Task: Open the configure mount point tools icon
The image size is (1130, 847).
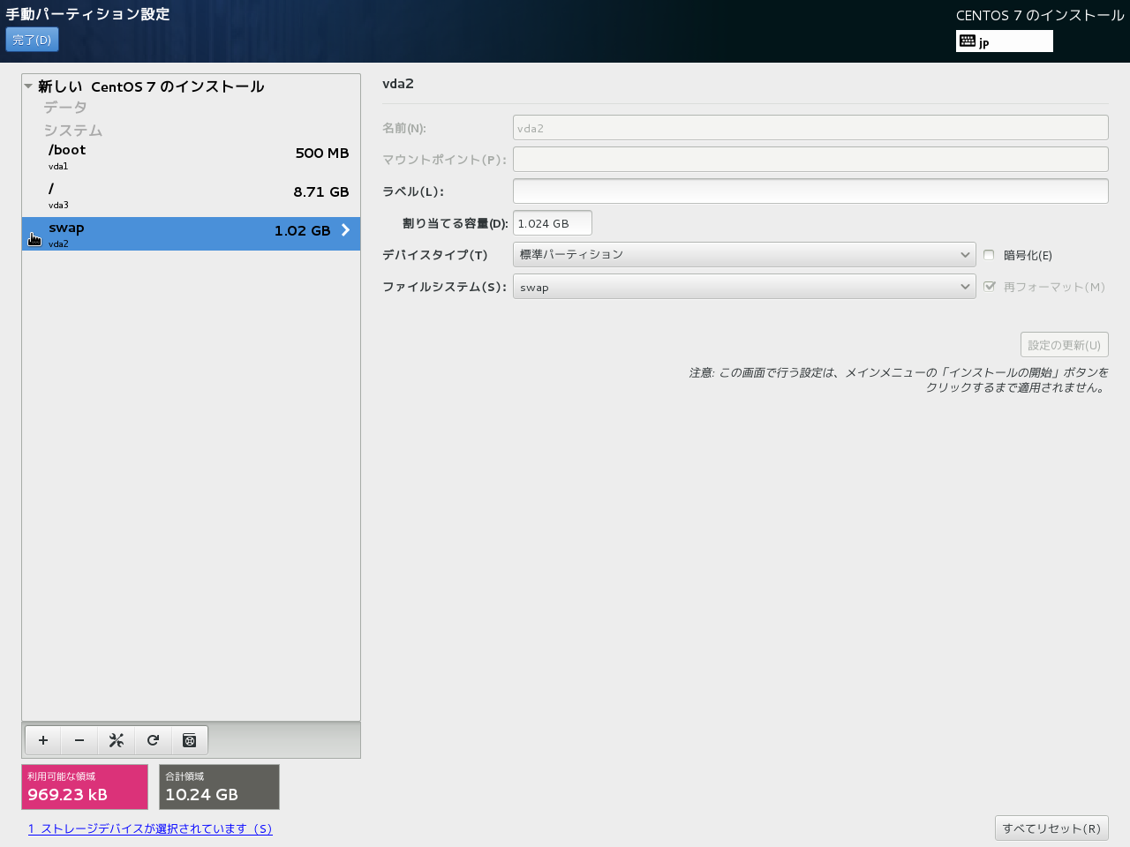Action: coord(117,740)
